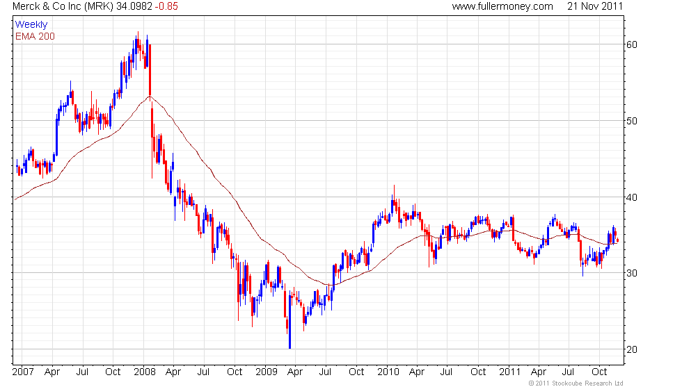The height and width of the screenshot is (389, 682).
Task: Click the x-axis year label 2007
Action: [x=23, y=372]
